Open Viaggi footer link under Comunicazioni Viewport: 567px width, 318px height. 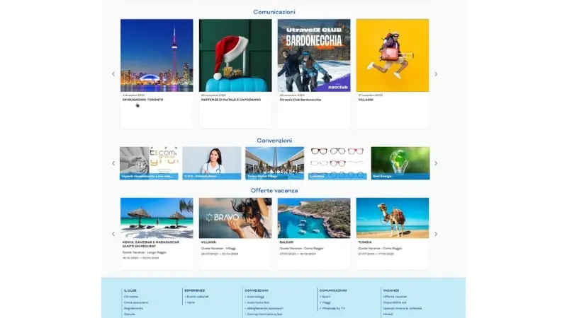pyautogui.click(x=325, y=302)
